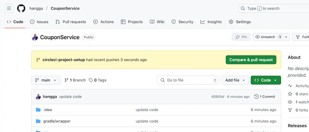Open the Wiki tab
This screenshot has height=132, width=309.
click(x=157, y=22)
